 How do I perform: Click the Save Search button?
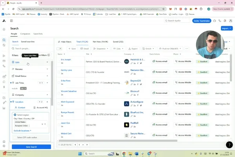click(x=31, y=147)
